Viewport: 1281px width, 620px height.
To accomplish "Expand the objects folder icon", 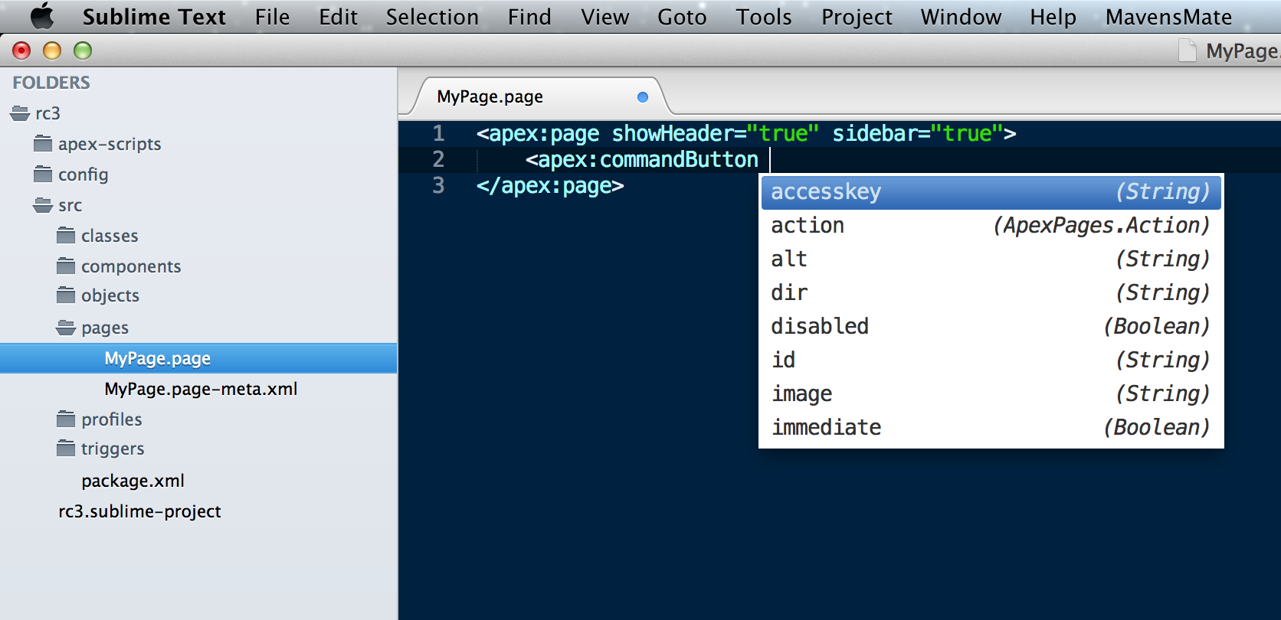I will (66, 295).
